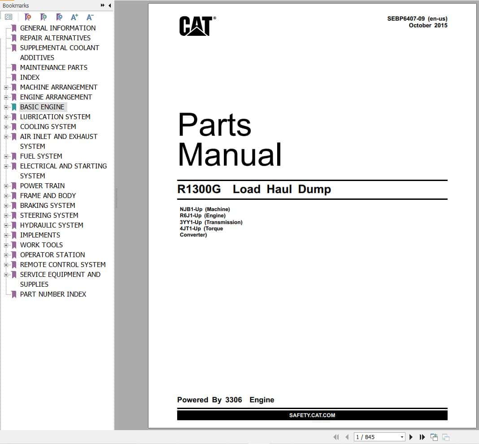Open the bookmarks options list icon

pos(9,17)
